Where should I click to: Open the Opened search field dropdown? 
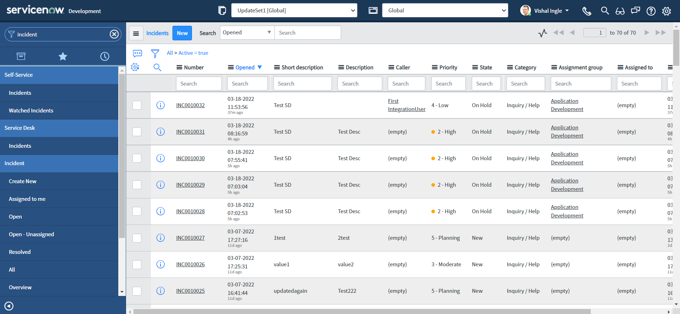click(x=247, y=33)
